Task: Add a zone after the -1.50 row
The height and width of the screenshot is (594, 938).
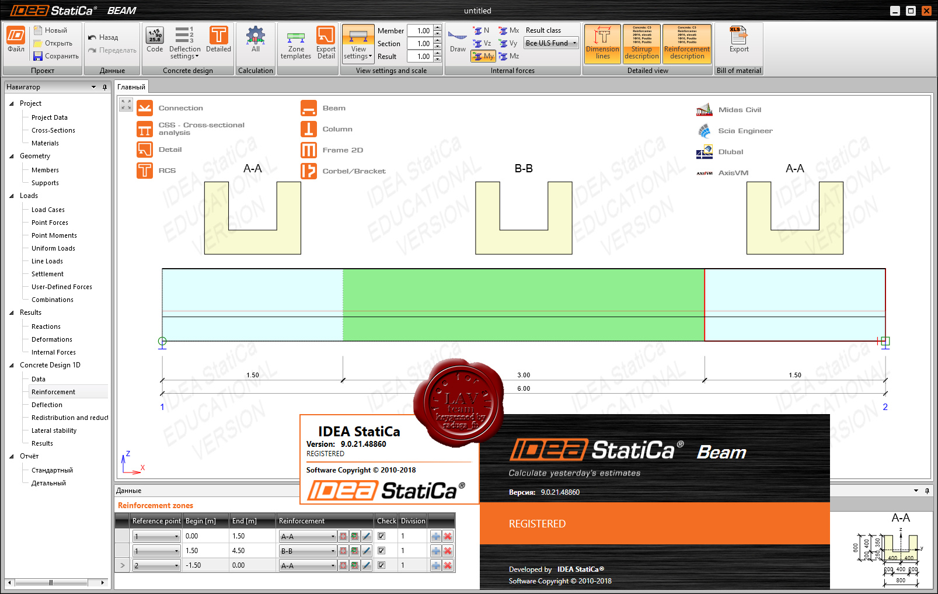Action: 436,565
